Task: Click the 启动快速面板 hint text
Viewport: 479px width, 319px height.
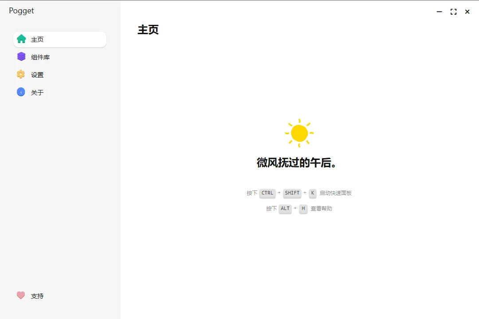Action: pos(335,193)
